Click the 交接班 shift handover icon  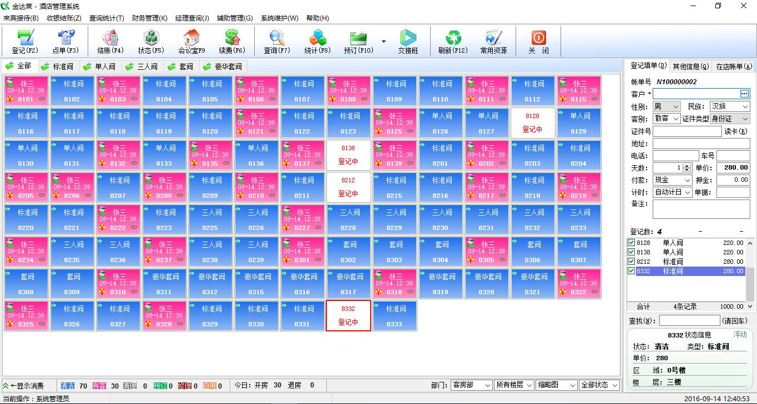(x=408, y=42)
